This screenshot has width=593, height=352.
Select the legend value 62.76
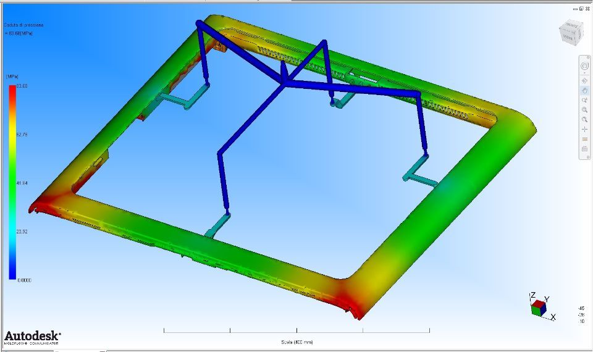[x=22, y=135]
